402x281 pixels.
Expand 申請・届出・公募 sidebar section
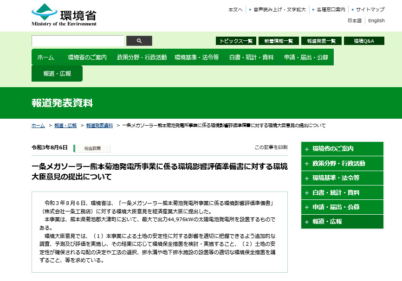click(342, 207)
